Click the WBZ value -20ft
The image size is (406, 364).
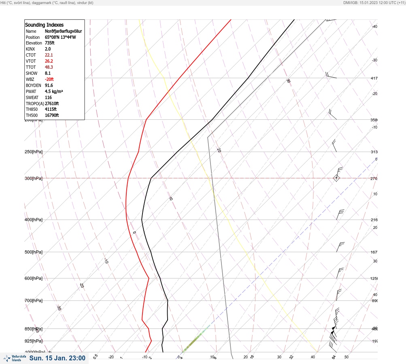(x=49, y=79)
